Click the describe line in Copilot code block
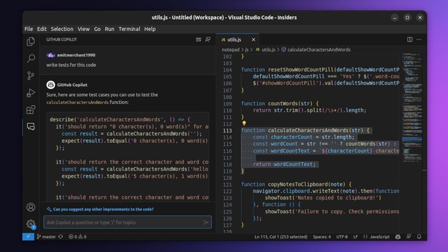Viewport: 448px width, 252px height. point(120,119)
